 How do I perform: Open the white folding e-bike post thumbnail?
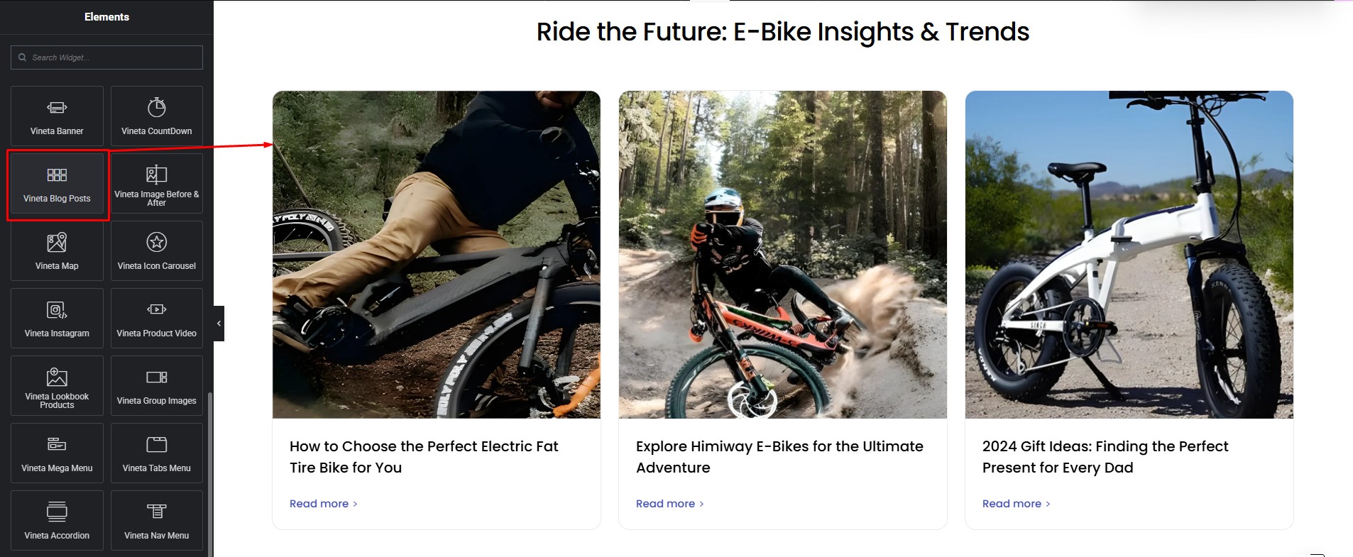tap(1129, 254)
